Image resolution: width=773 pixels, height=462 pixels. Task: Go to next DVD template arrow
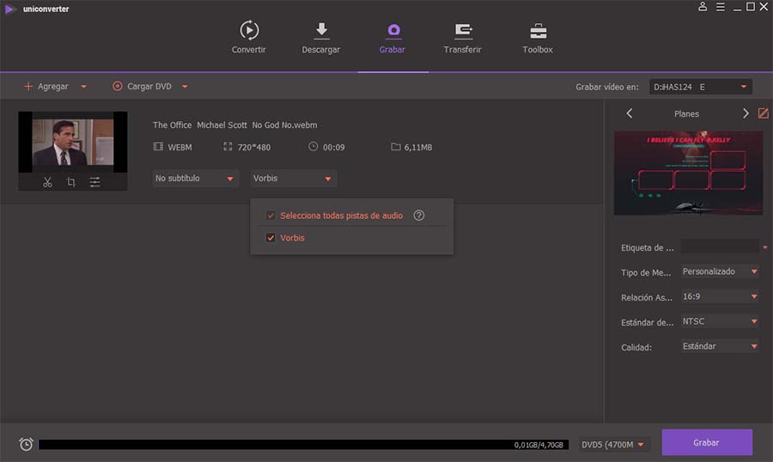pos(746,113)
